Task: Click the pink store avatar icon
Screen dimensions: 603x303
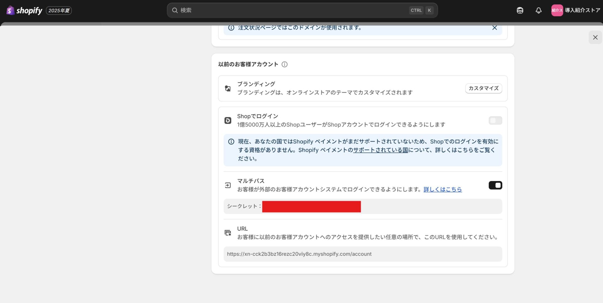Action: [557, 10]
